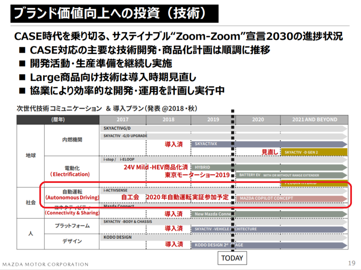Click the SKYACTIV-D GEN 2 gold bar
Viewport: 361px width, 270px height.
coord(314,152)
